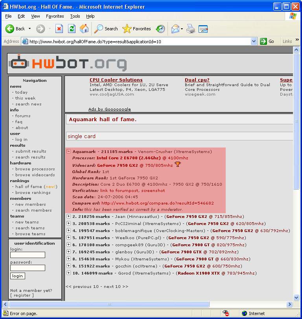
Task: Open the Back button history dropdown arrow
Action: (30, 29)
